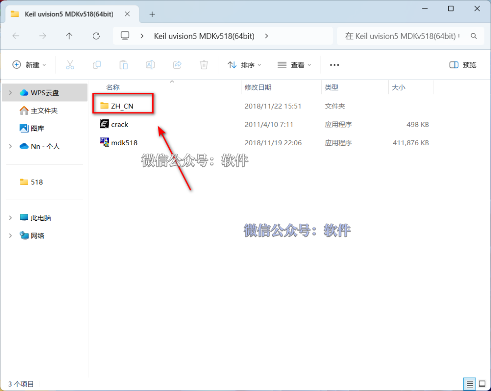Select the Keil uvision5 MDKv518(64bit) tab
This screenshot has height=391, width=491.
(69, 14)
